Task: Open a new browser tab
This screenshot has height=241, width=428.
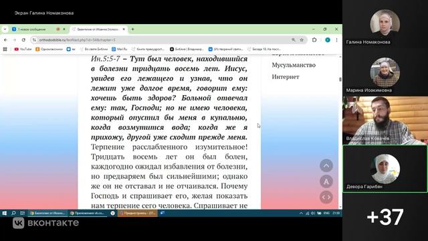Action: (132, 29)
